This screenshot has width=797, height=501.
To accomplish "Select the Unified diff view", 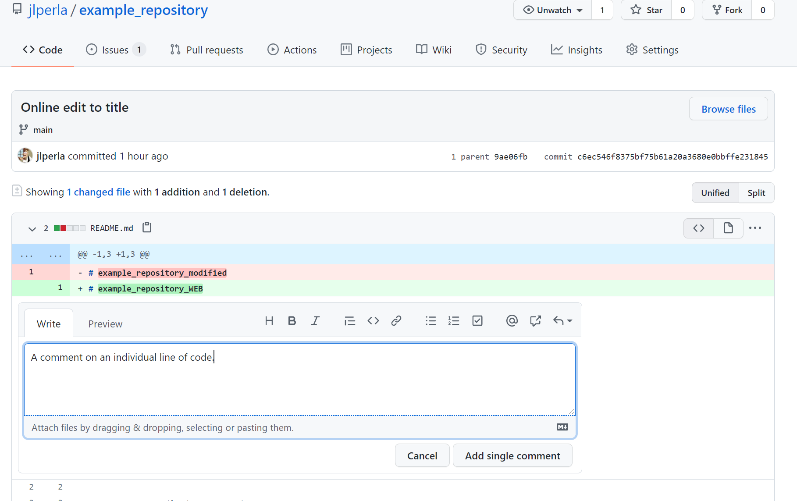I will [715, 193].
